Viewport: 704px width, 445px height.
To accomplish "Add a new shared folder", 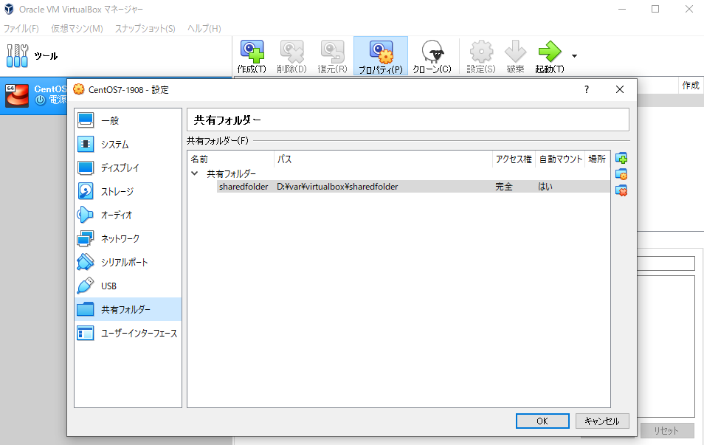I will 621,158.
